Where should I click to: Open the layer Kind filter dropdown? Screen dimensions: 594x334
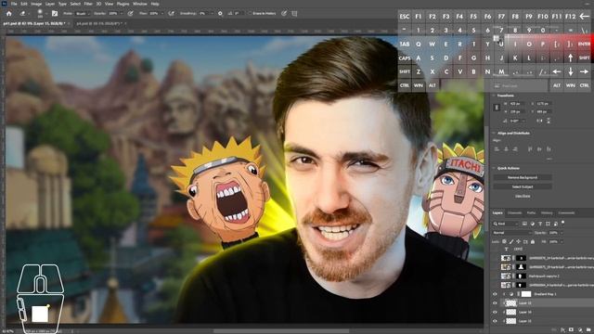coord(506,224)
